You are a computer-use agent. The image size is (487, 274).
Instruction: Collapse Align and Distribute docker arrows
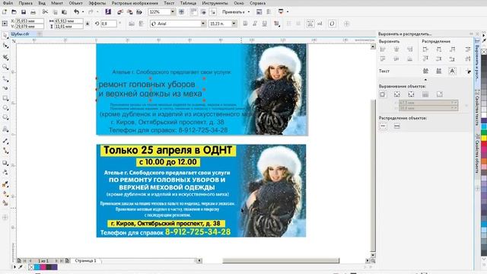click(x=471, y=33)
